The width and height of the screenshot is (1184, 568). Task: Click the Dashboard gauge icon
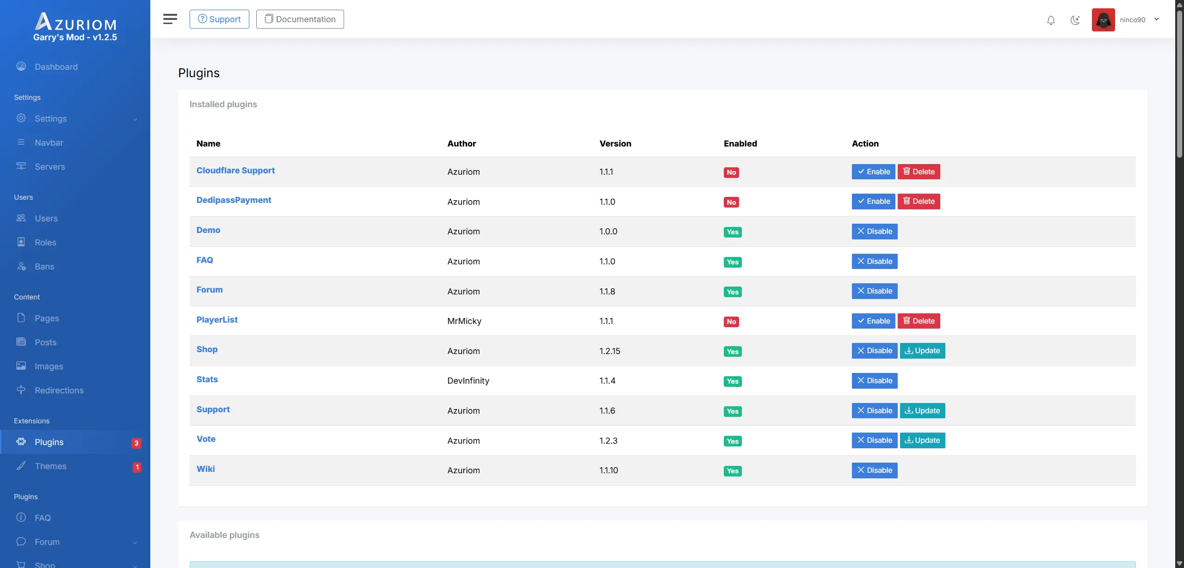click(x=21, y=66)
